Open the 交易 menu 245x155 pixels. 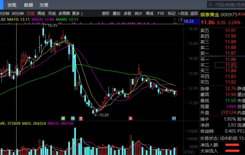[x=44, y=5]
